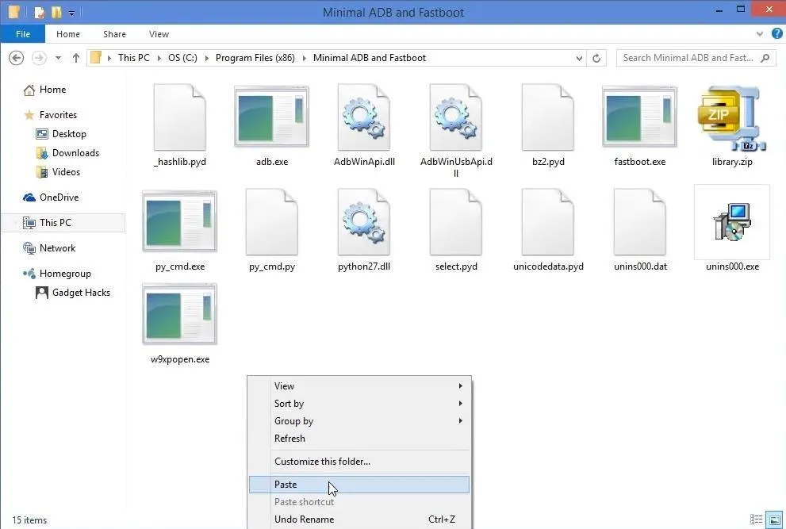Click the New folder quick access icon

[x=56, y=12]
